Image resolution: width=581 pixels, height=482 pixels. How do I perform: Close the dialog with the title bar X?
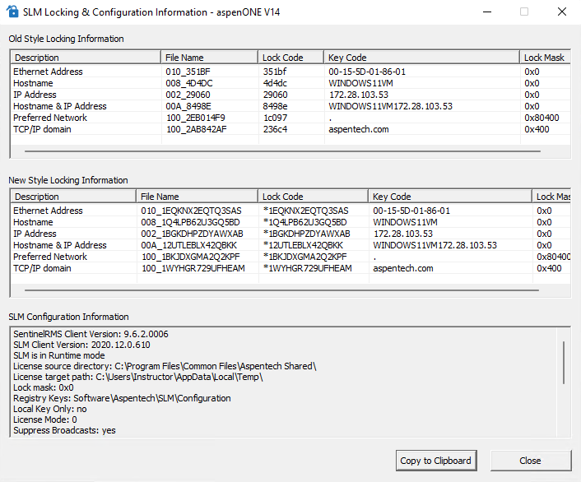561,12
